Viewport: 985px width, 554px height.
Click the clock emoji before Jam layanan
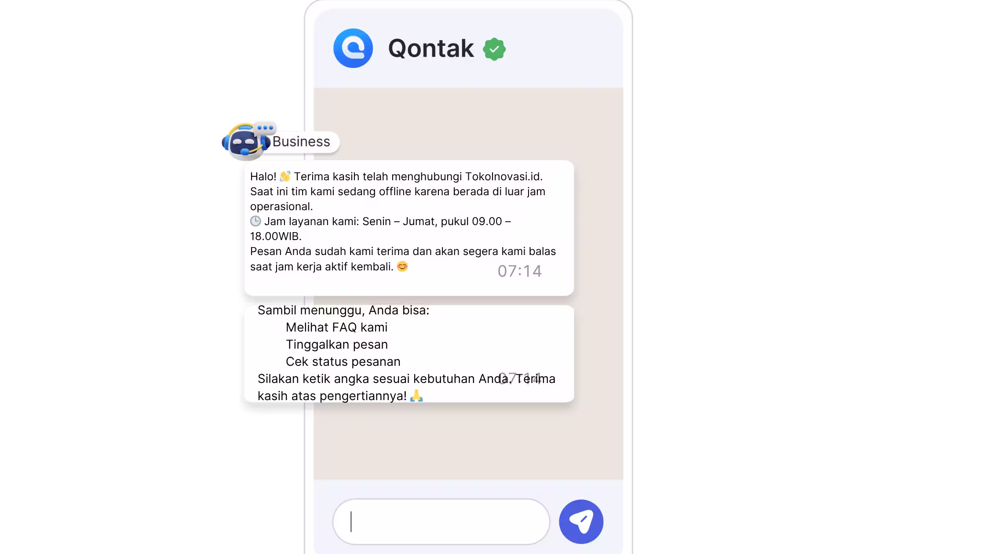coord(255,221)
